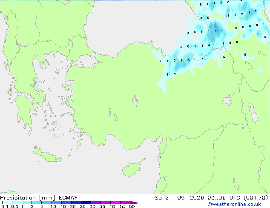Click the '25' legend value label
Viewport: 270px width, 208px height.
(83, 206)
